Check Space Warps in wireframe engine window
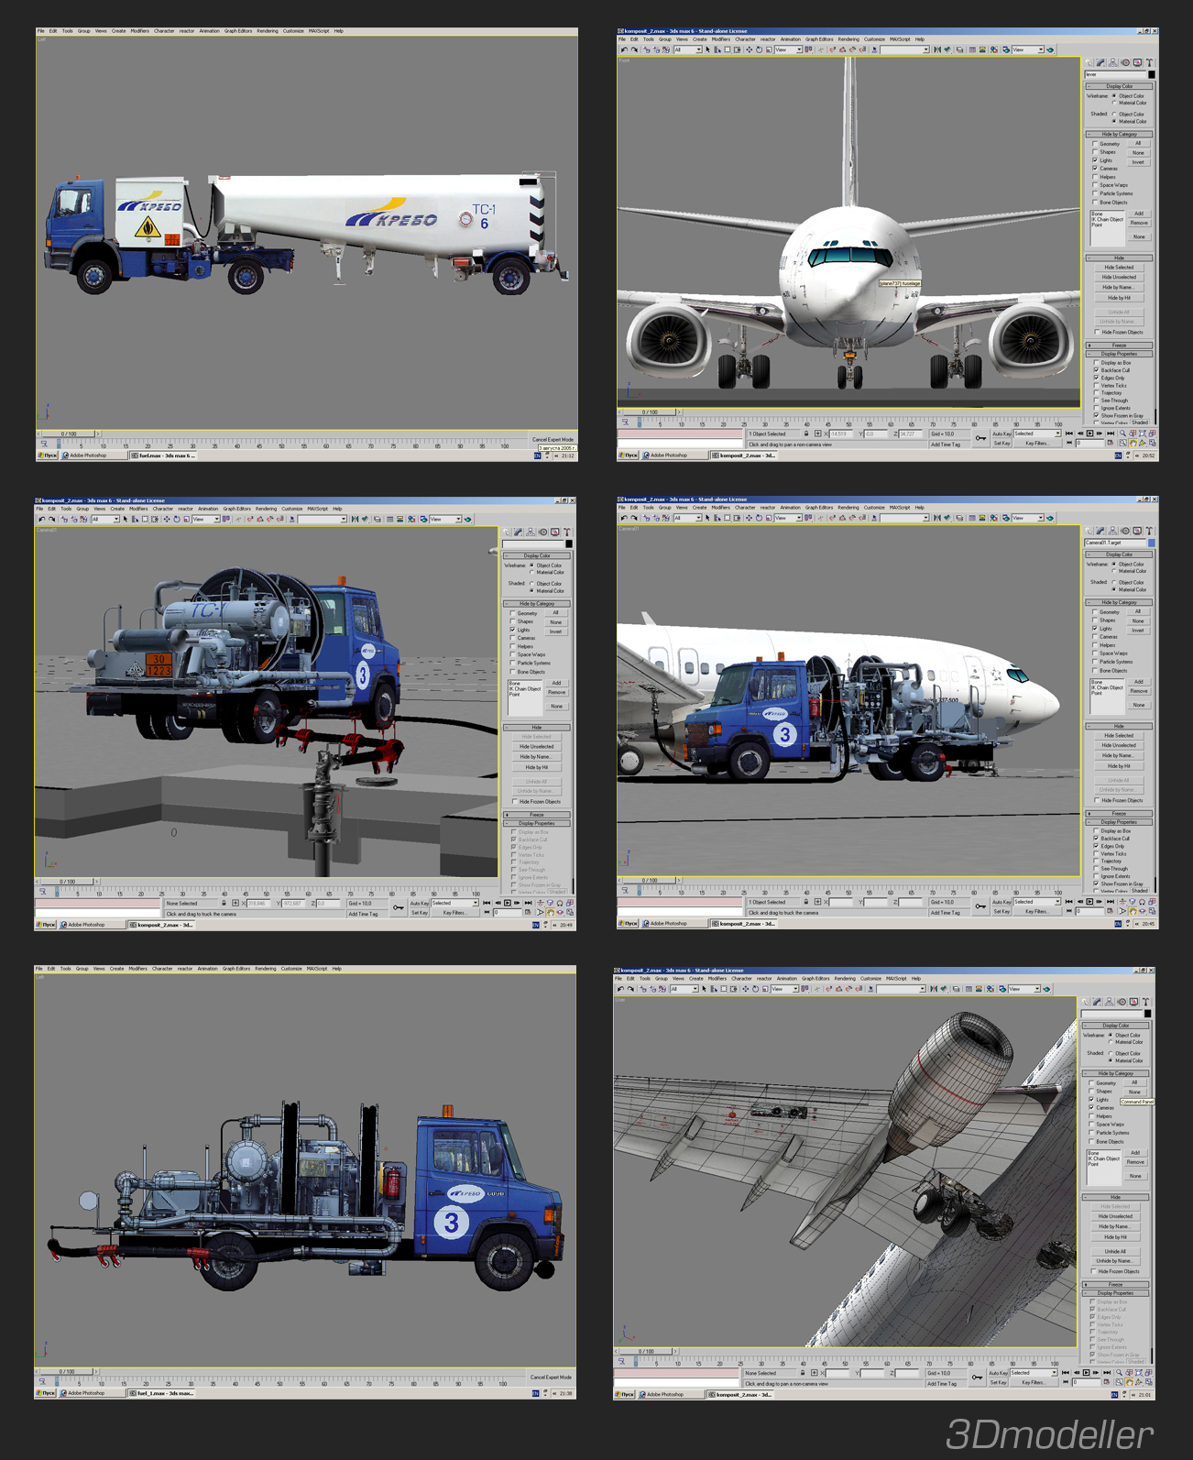1193x1460 pixels. pyautogui.click(x=1091, y=1125)
